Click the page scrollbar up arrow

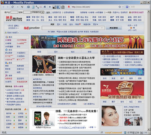pos(149,11)
